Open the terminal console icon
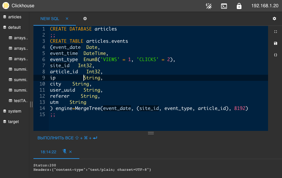 click(x=224, y=6)
